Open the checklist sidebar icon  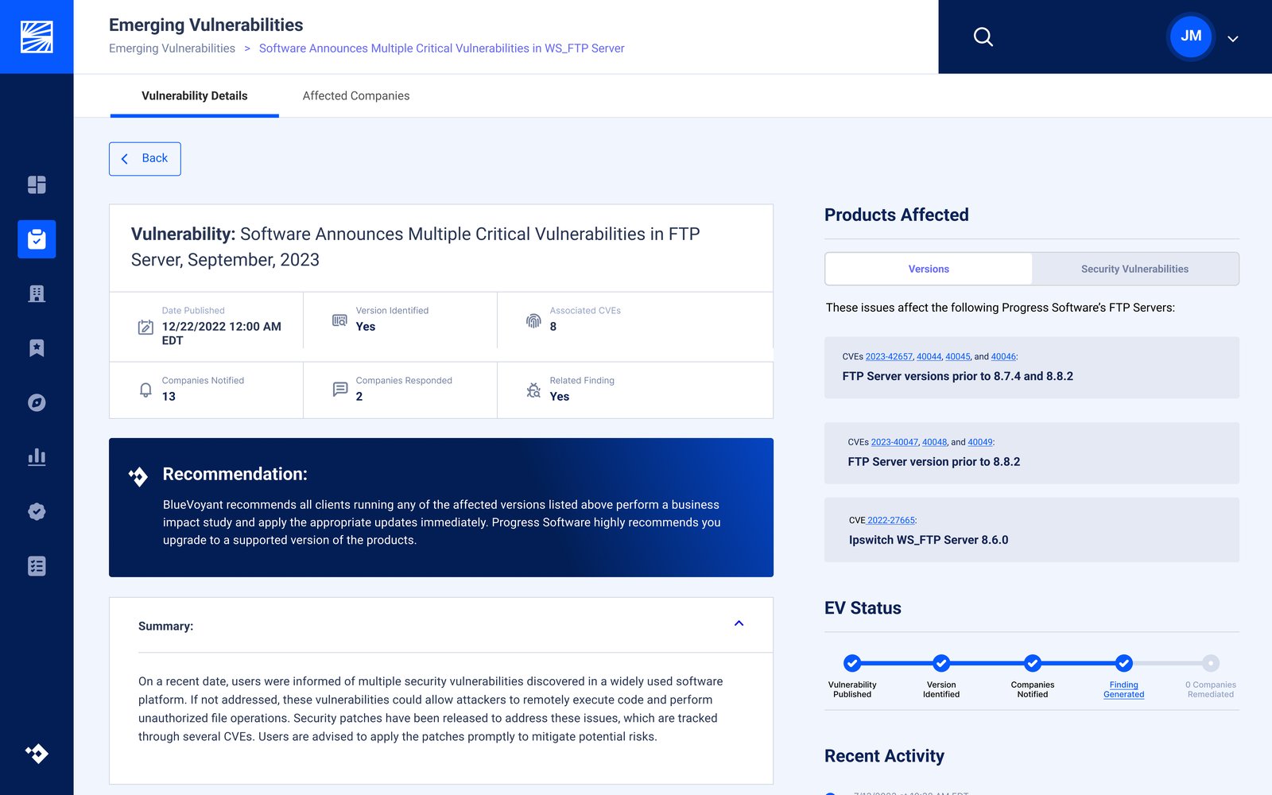pos(37,566)
